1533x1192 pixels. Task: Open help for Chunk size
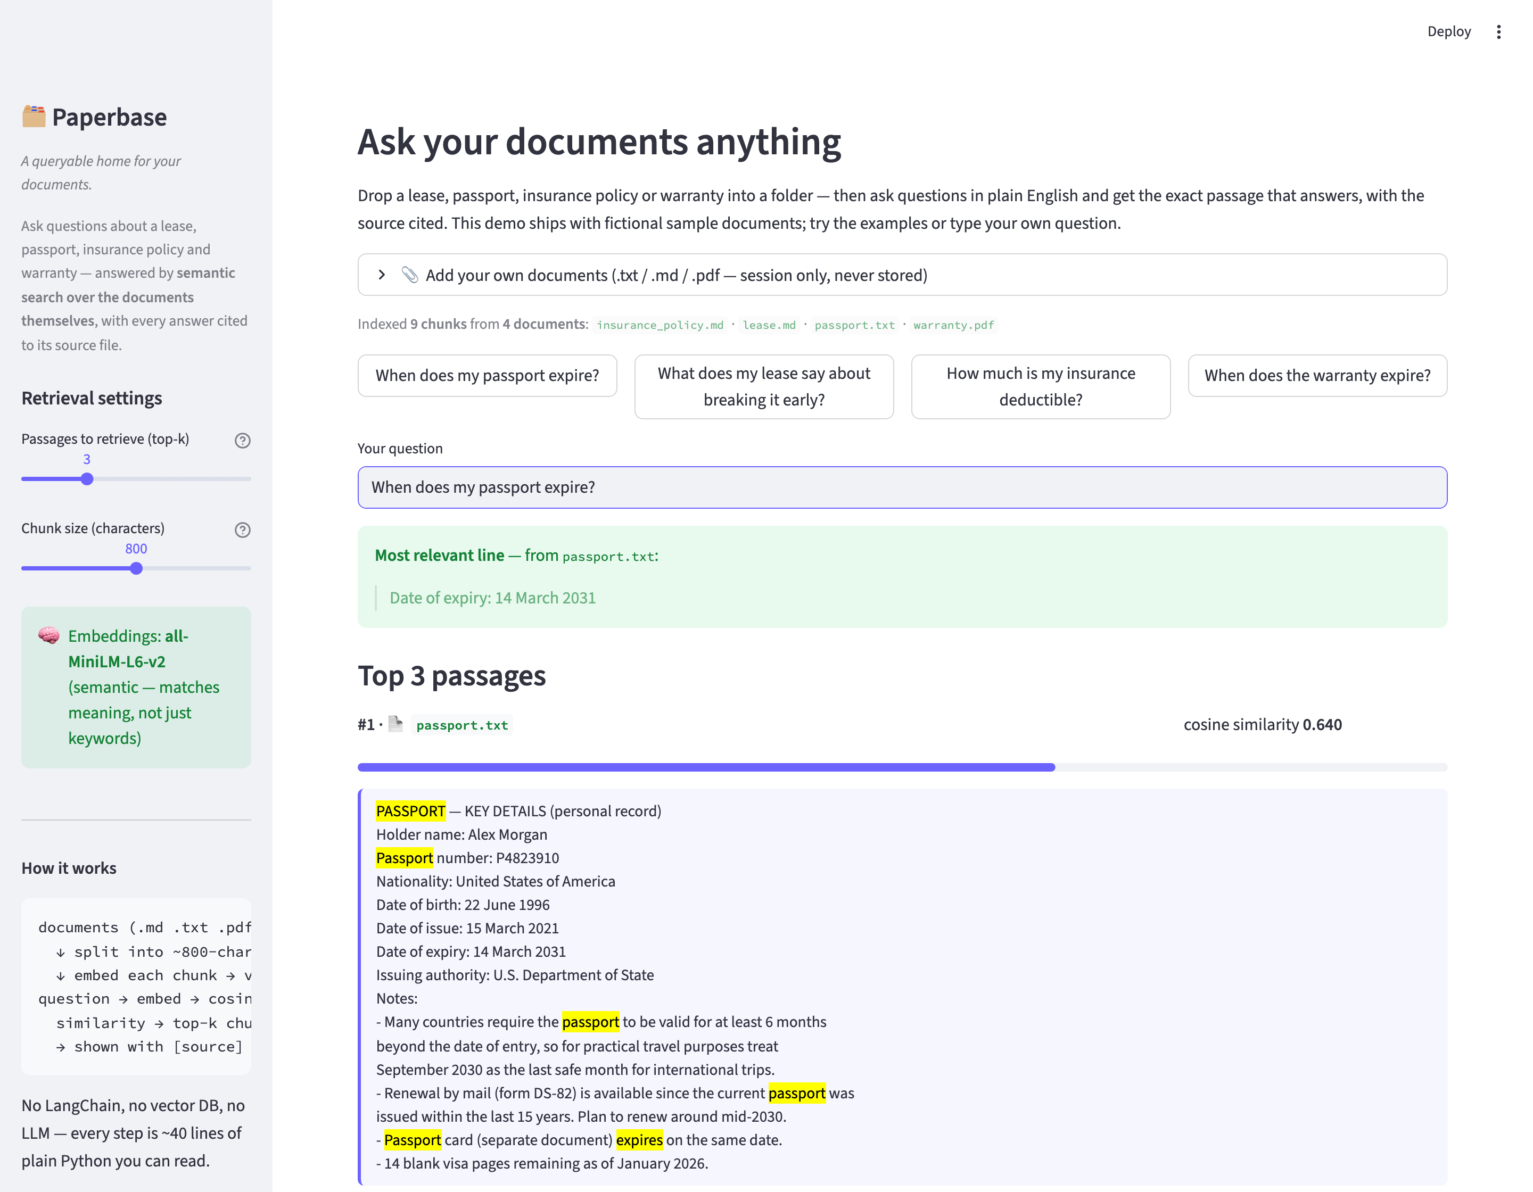coord(242,529)
